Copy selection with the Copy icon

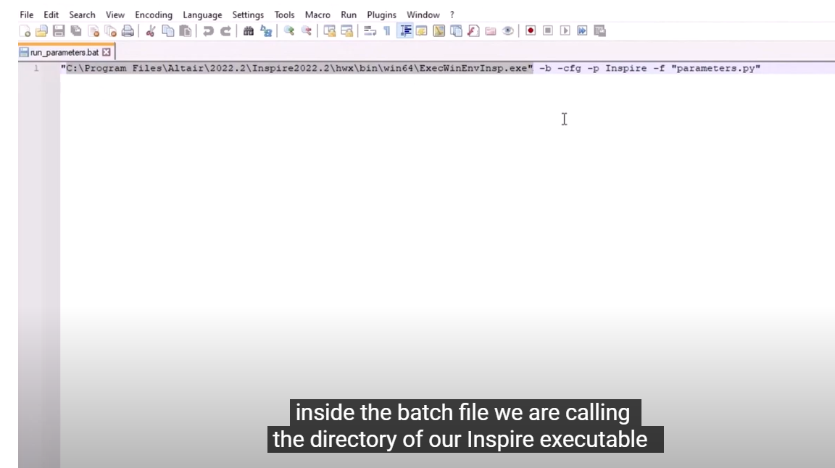[167, 31]
